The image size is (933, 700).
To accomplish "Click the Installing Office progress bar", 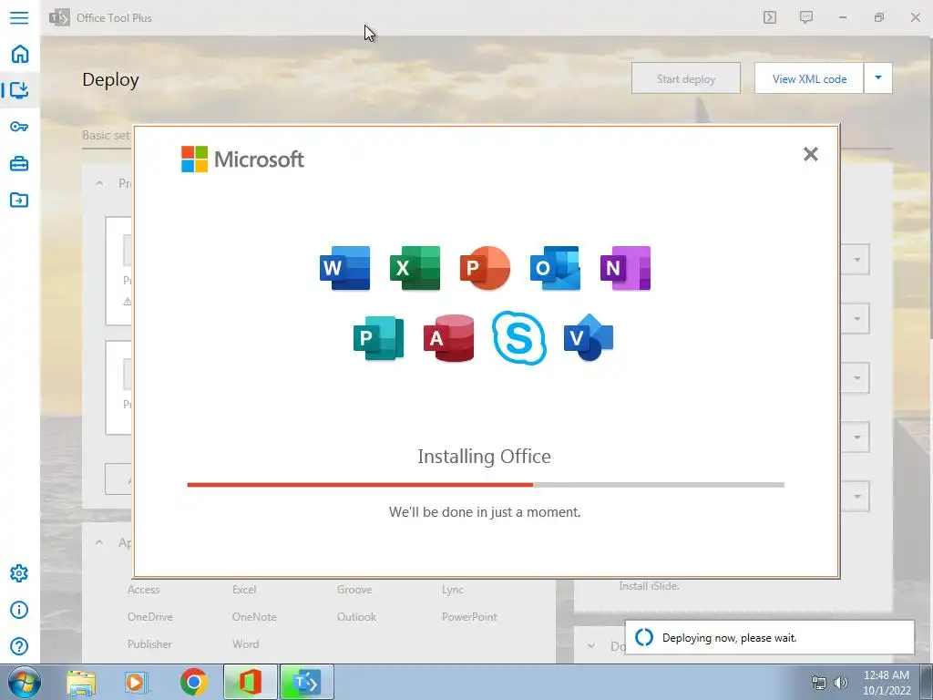I will [486, 485].
